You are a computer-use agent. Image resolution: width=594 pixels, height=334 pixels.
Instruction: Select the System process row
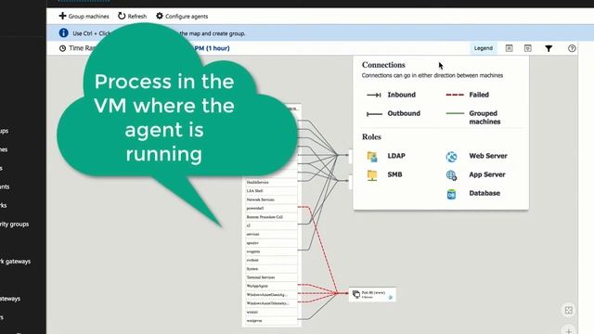pos(271,269)
